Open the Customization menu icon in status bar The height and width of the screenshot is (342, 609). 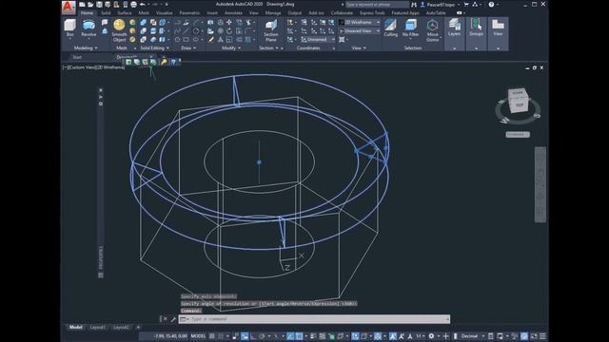(x=542, y=336)
